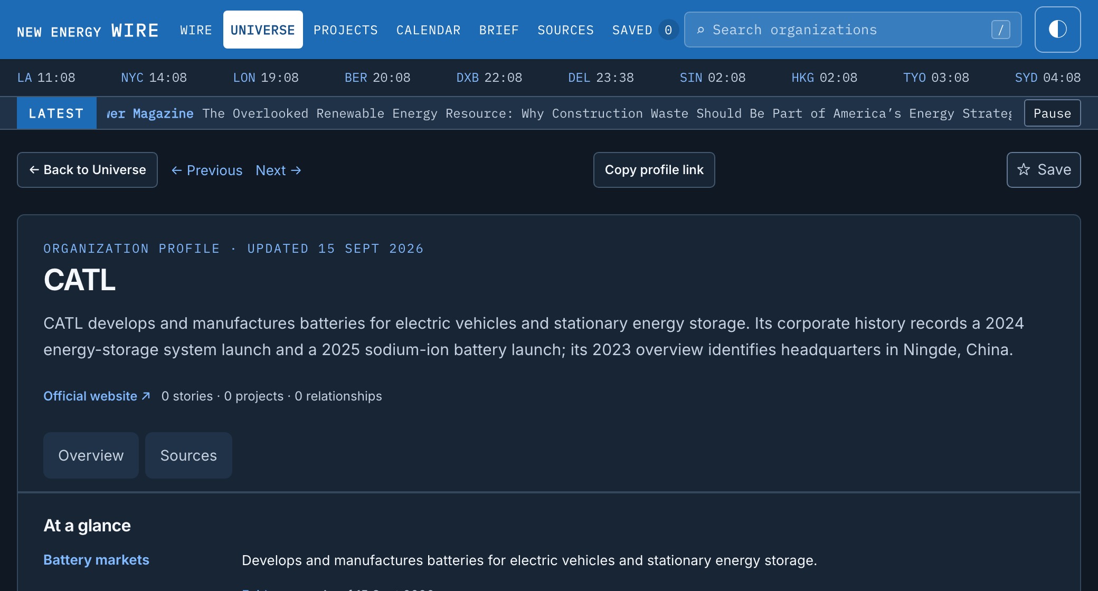The image size is (1098, 591).
Task: Open the ticker headline about construction waste
Action: click(x=607, y=113)
